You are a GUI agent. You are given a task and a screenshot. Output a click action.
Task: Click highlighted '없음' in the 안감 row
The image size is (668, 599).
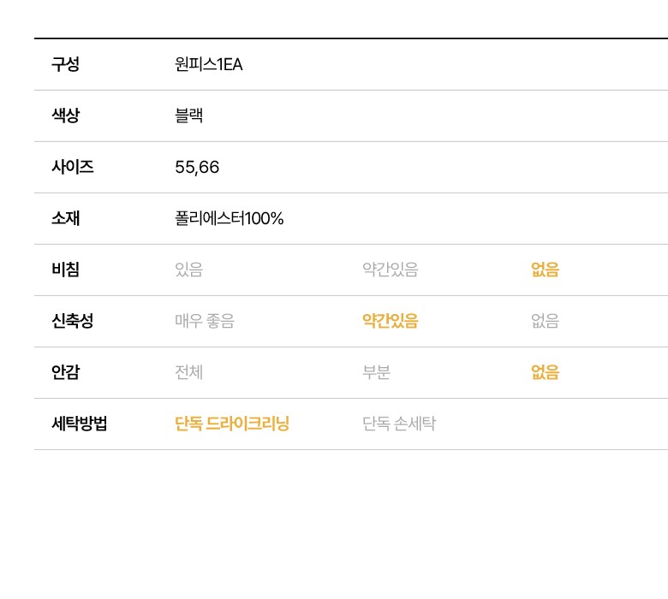point(545,372)
